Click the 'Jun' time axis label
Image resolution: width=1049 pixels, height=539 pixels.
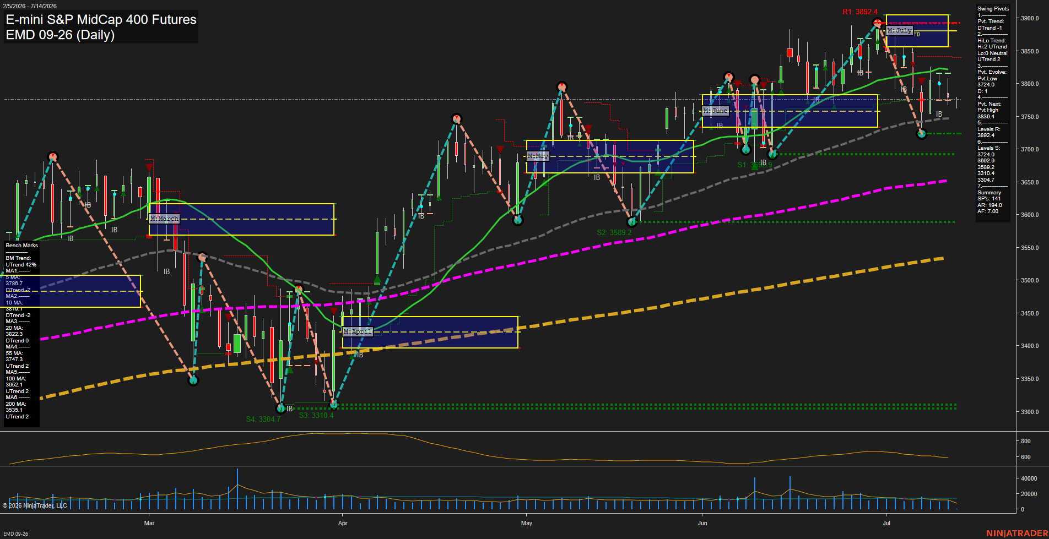coord(702,523)
